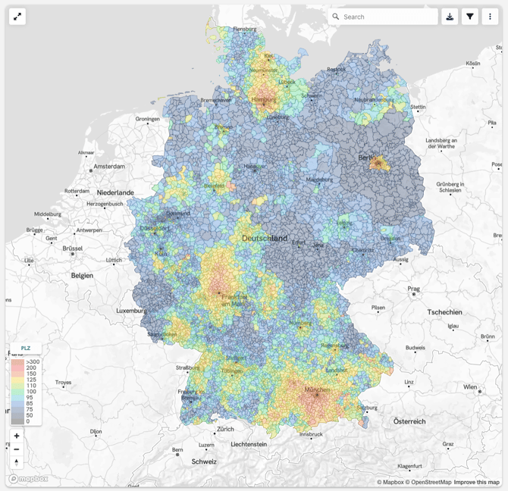Viewport: 508px width, 491px height.
Task: Click the 100 green legend swatch
Action: pyautogui.click(x=19, y=392)
